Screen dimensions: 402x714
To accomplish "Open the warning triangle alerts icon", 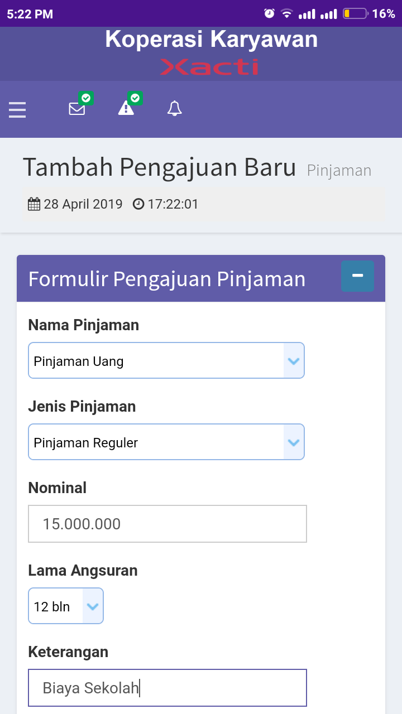I will pos(126,108).
